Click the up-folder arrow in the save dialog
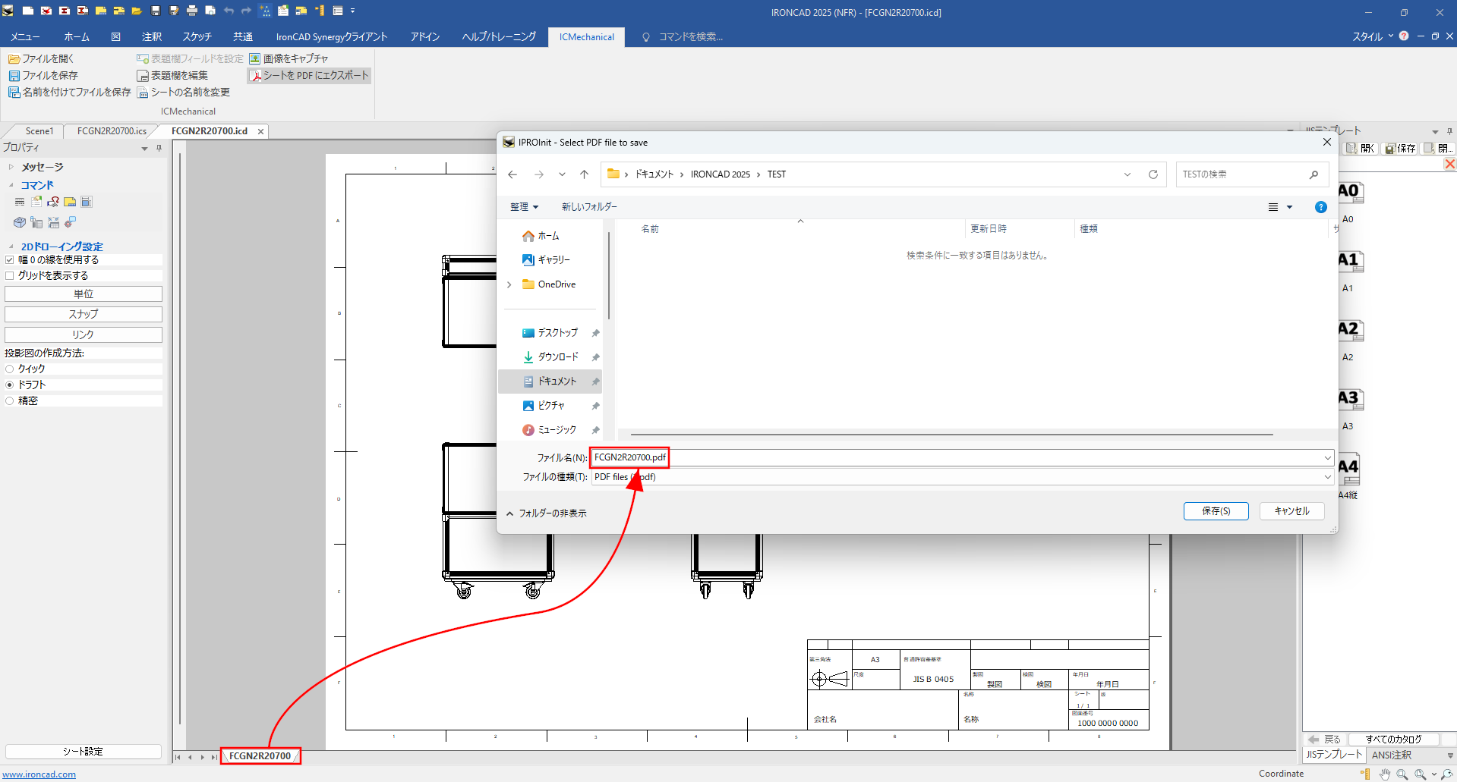 click(584, 174)
